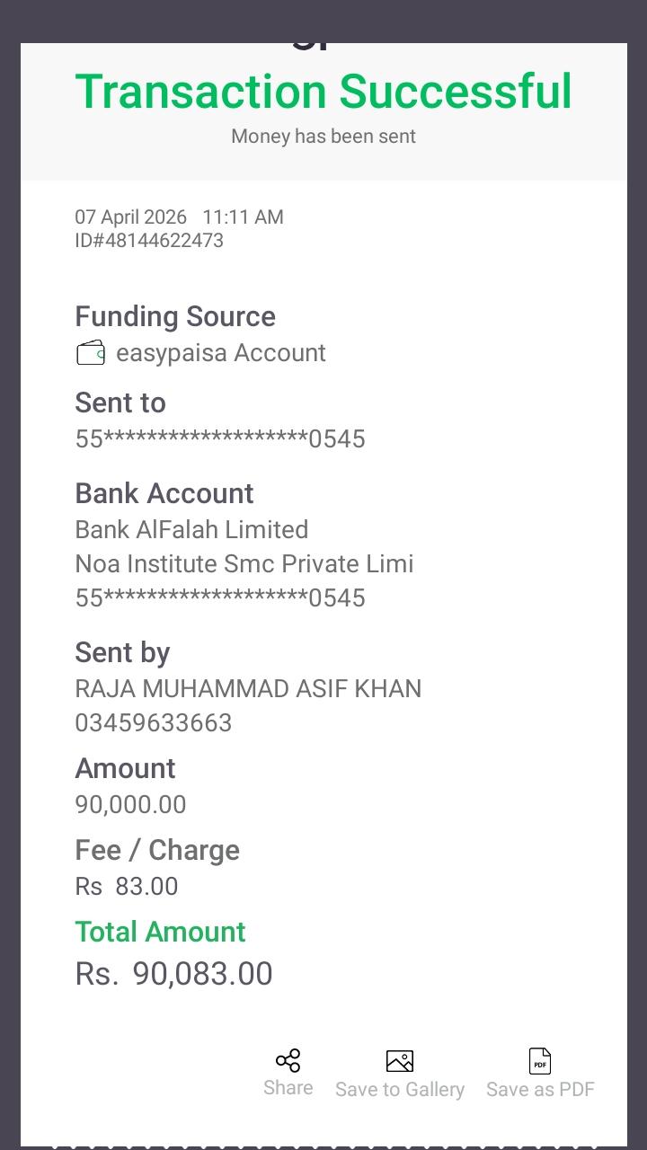Tap the masked Sent to account number
The width and height of the screenshot is (647, 1150).
tap(220, 439)
